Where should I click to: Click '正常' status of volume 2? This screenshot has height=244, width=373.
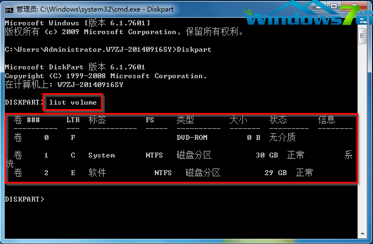tap(304, 172)
